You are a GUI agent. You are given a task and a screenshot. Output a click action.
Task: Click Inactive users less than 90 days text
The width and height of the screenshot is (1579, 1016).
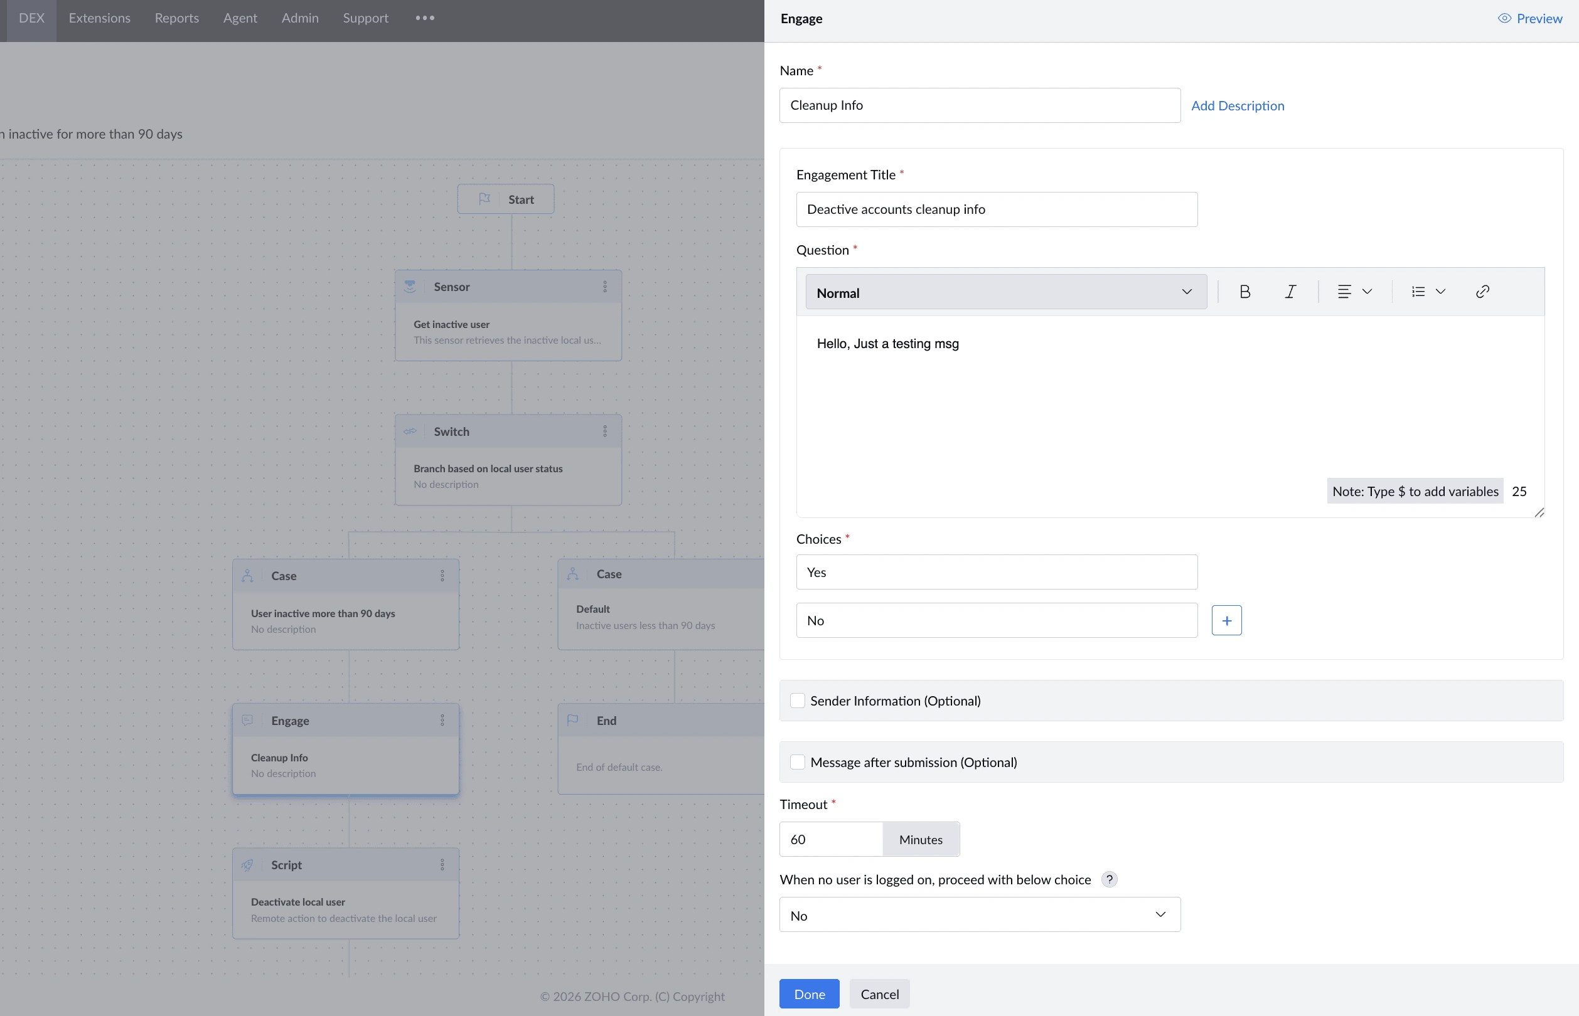coord(646,625)
